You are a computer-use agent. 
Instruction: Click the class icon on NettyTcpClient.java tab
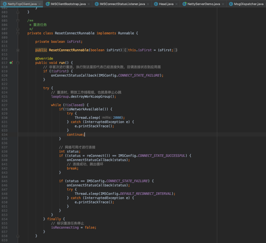point(5,4)
